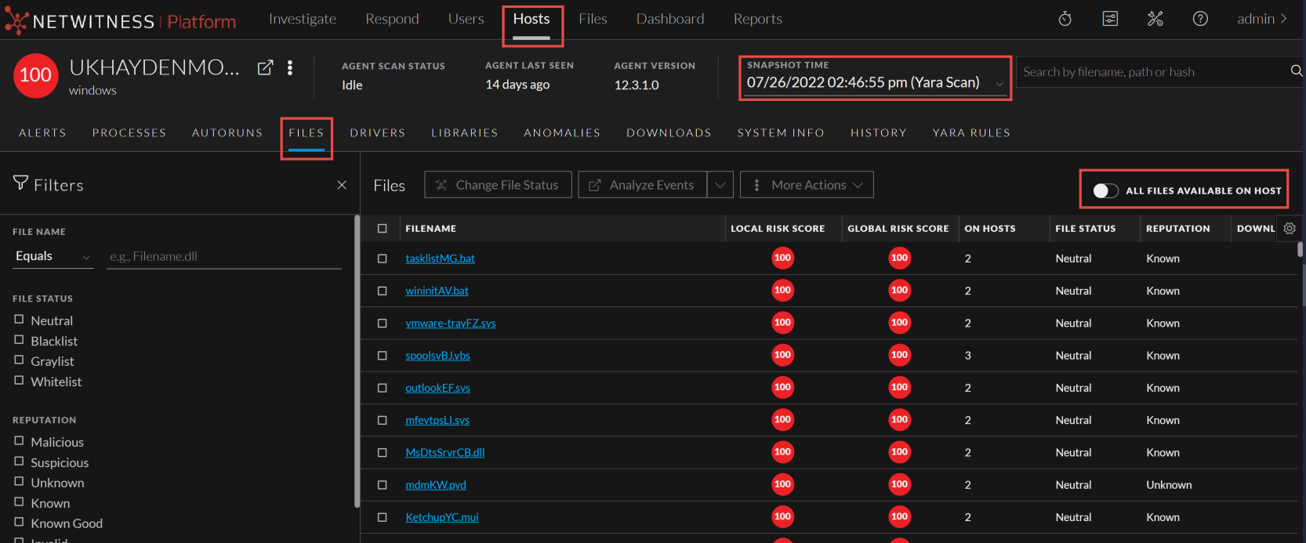The height and width of the screenshot is (543, 1306).
Task: Open the column settings gear icon
Action: tap(1290, 228)
